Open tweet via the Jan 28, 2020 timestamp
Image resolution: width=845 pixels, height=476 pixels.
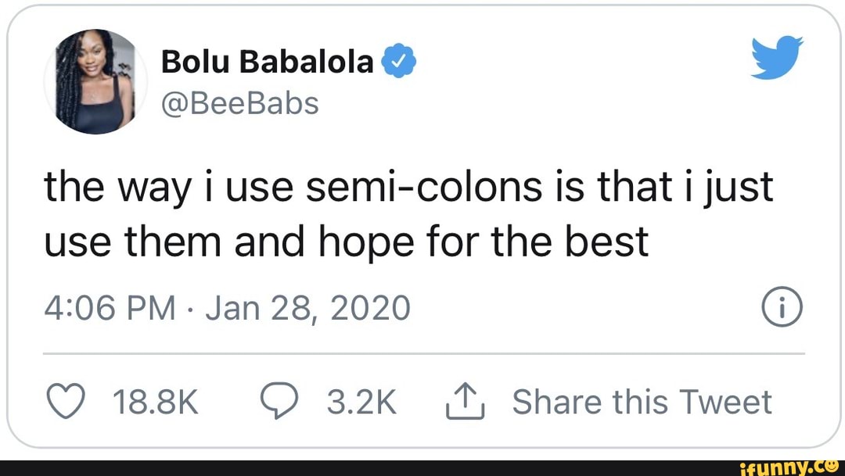pos(306,306)
